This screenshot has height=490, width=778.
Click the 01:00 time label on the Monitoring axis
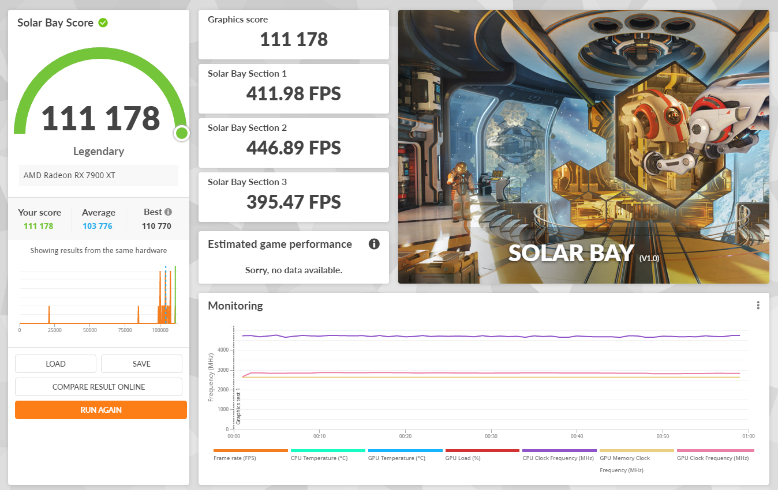click(x=749, y=436)
